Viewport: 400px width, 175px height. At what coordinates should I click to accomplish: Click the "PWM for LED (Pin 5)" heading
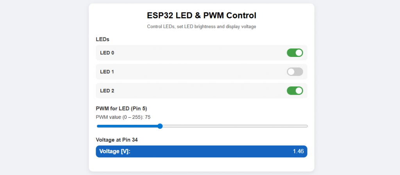pos(121,108)
